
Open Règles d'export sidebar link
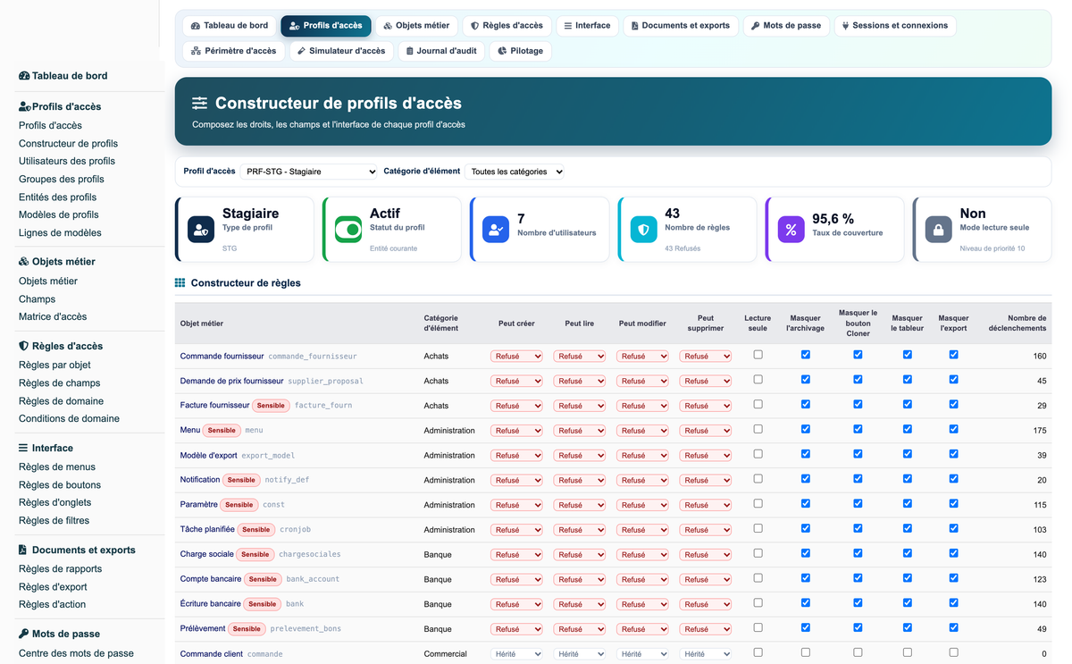(x=53, y=587)
